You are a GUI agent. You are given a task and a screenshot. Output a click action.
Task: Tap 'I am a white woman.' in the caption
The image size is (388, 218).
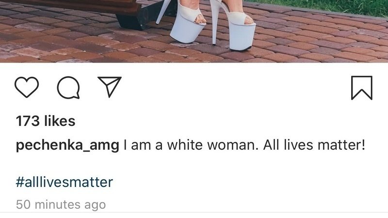[x=191, y=145]
